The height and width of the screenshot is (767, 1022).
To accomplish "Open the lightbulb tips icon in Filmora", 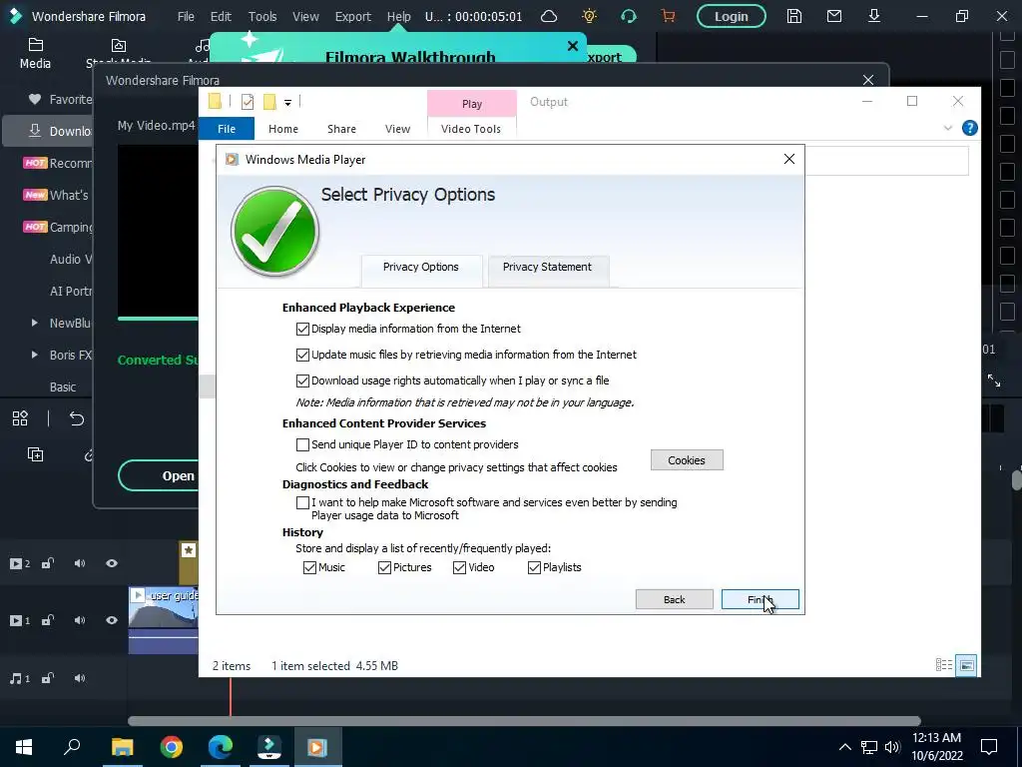I will 589,16.
